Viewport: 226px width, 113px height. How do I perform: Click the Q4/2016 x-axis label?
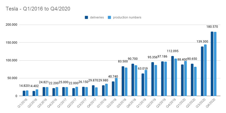pyautogui.click(x=52, y=103)
